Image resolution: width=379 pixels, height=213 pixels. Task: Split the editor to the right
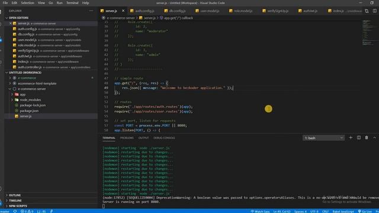(374, 11)
